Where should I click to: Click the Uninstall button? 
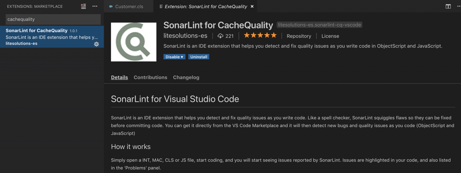coord(199,57)
